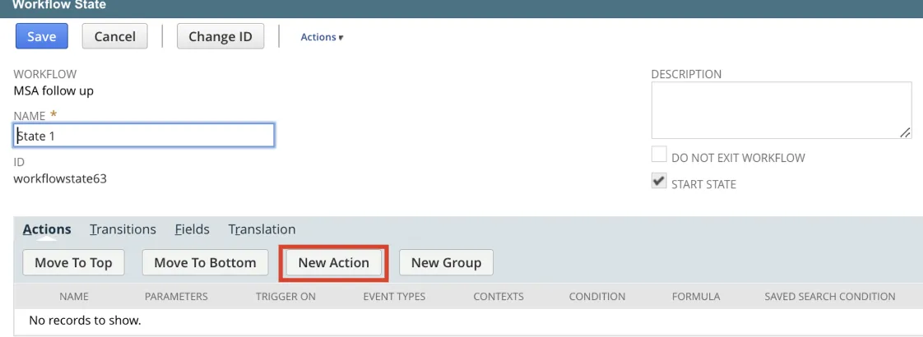Create a New Action
The height and width of the screenshot is (337, 923).
(x=334, y=263)
